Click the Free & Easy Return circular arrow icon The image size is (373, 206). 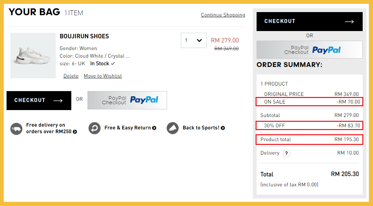pos(94,128)
